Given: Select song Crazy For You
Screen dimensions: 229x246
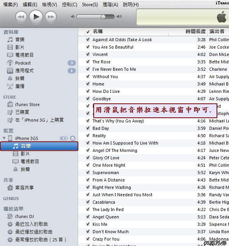Looking at the screenshot, I should [106, 239].
